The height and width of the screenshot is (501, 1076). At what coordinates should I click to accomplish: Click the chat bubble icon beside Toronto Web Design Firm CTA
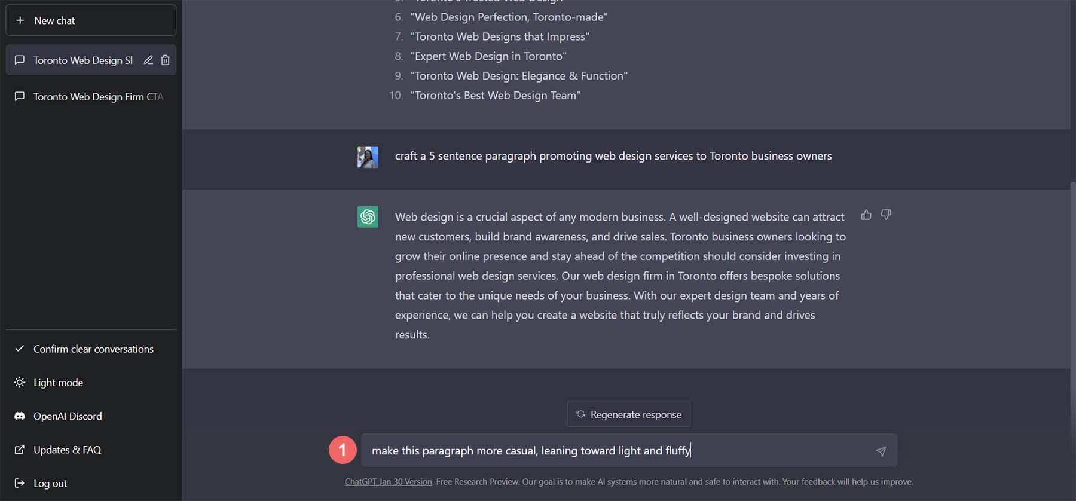(x=20, y=96)
